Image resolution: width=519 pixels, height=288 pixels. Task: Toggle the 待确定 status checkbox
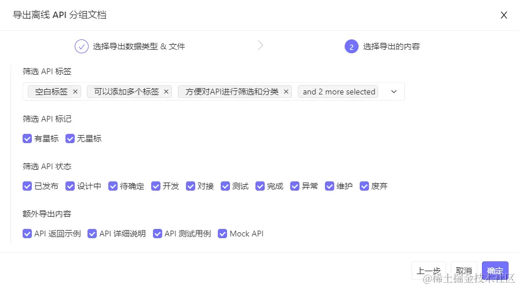pos(113,186)
